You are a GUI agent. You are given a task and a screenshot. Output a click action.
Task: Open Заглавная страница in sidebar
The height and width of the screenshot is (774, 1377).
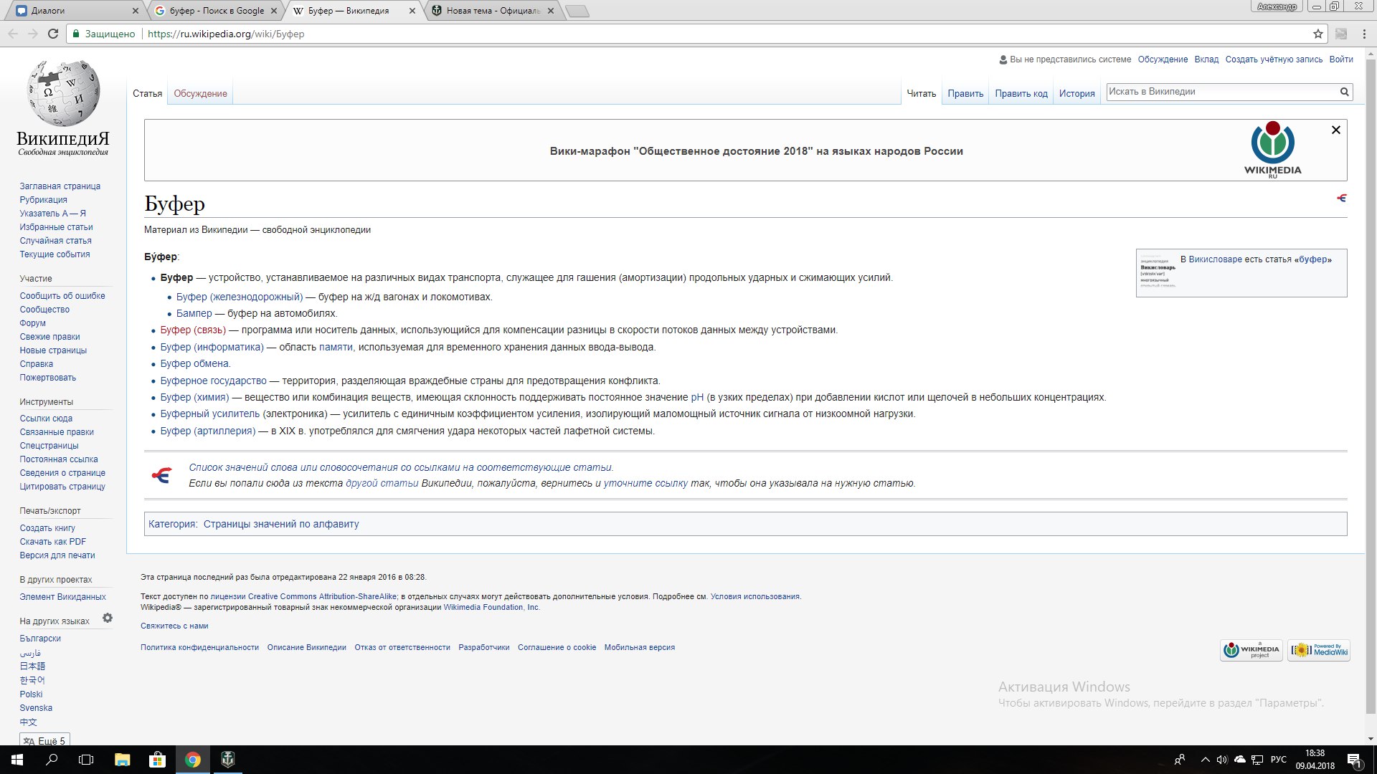coord(60,186)
